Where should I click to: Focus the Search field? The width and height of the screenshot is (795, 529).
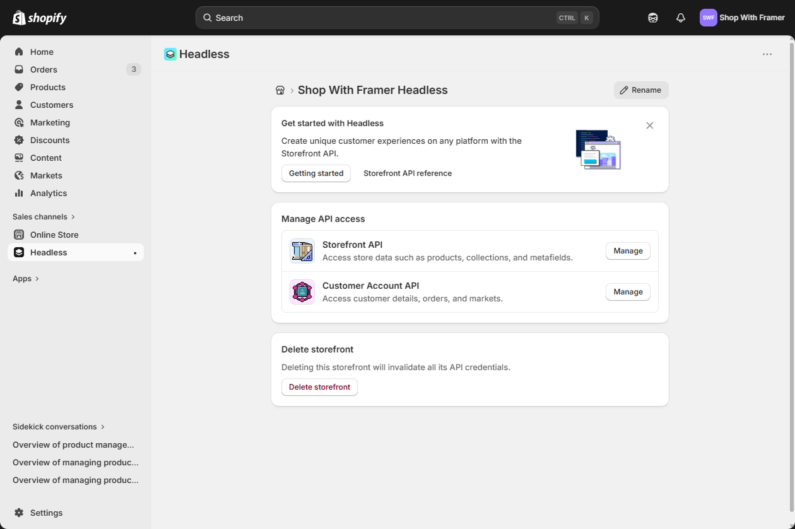(x=397, y=18)
